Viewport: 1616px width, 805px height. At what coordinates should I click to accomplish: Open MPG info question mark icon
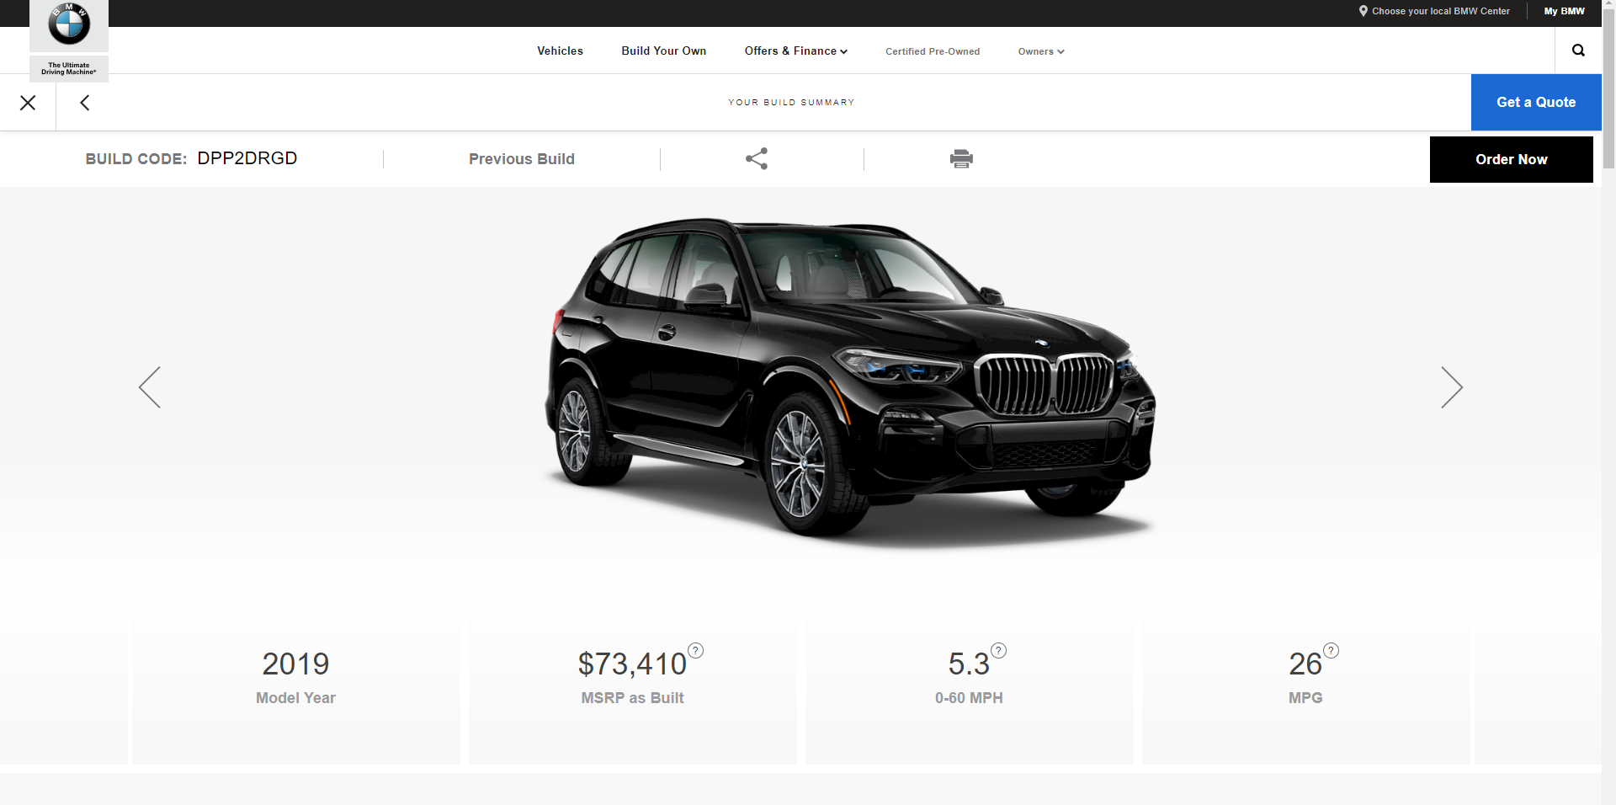(x=1331, y=650)
